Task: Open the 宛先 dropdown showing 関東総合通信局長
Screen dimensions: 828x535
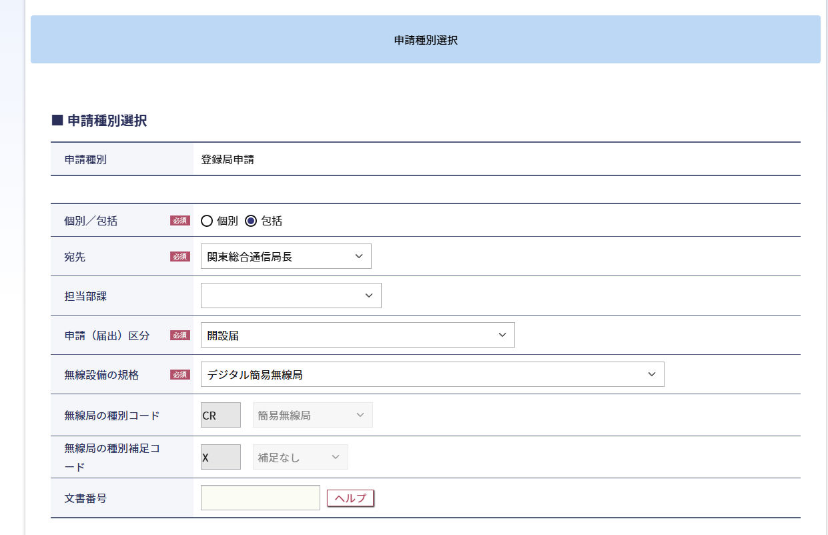Action: pos(286,256)
